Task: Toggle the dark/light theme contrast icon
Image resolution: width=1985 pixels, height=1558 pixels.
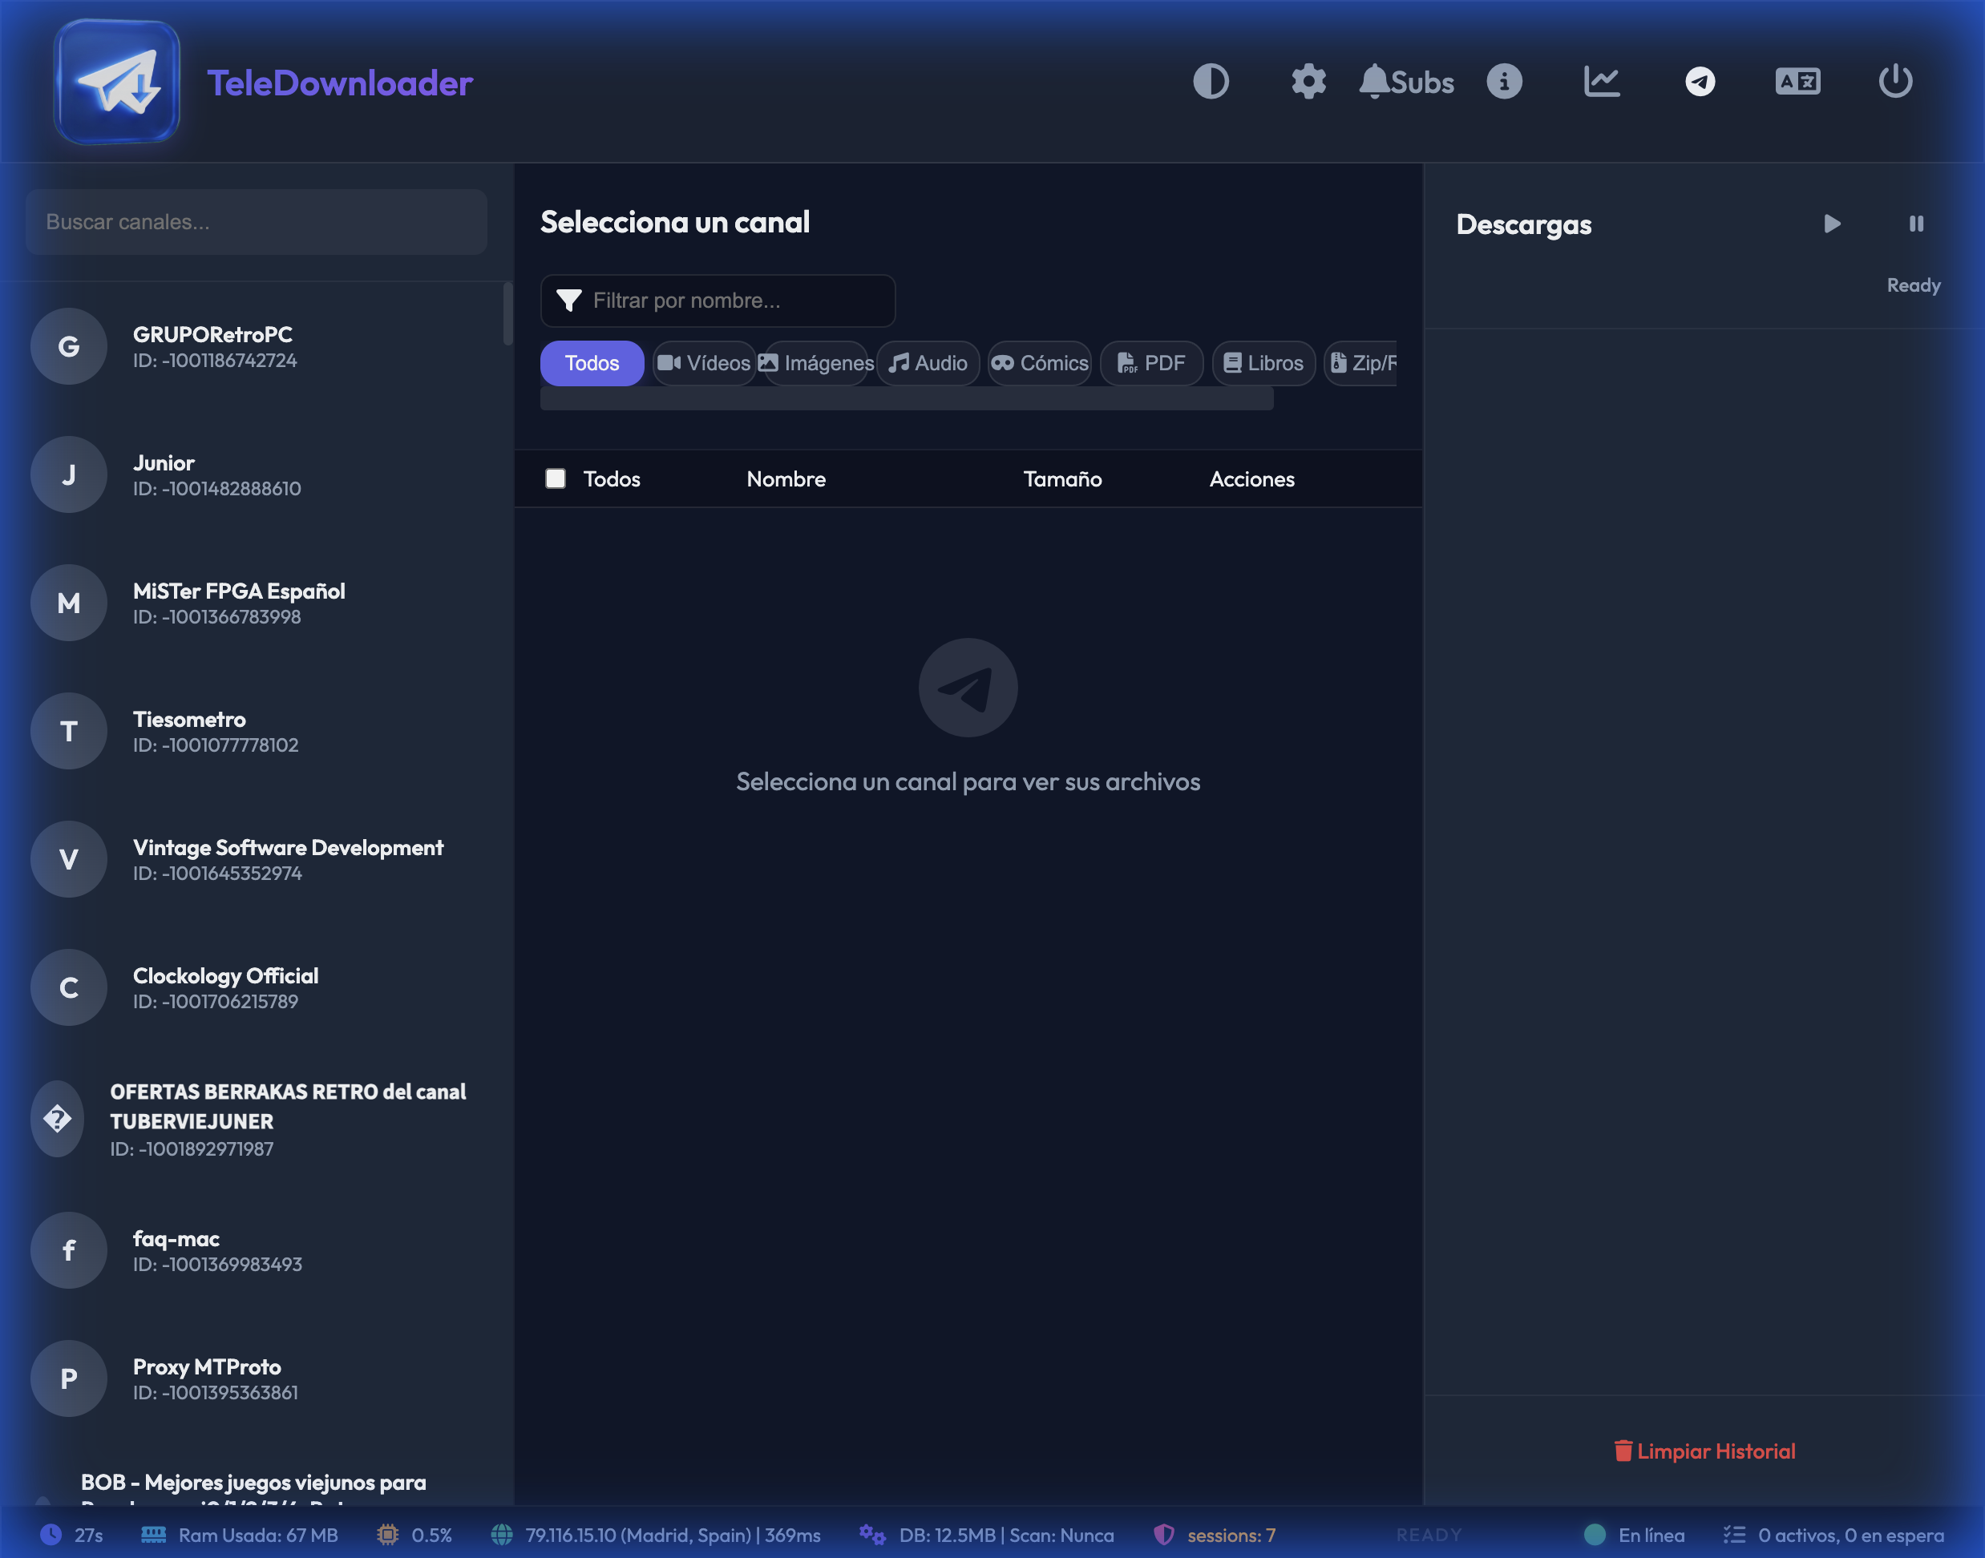Action: (1211, 81)
